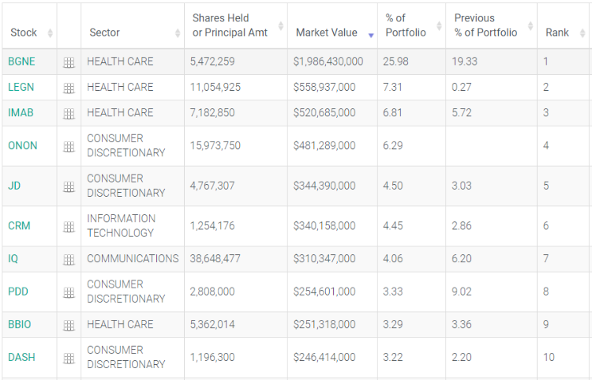Open the grid icon beside PDD

click(x=69, y=293)
